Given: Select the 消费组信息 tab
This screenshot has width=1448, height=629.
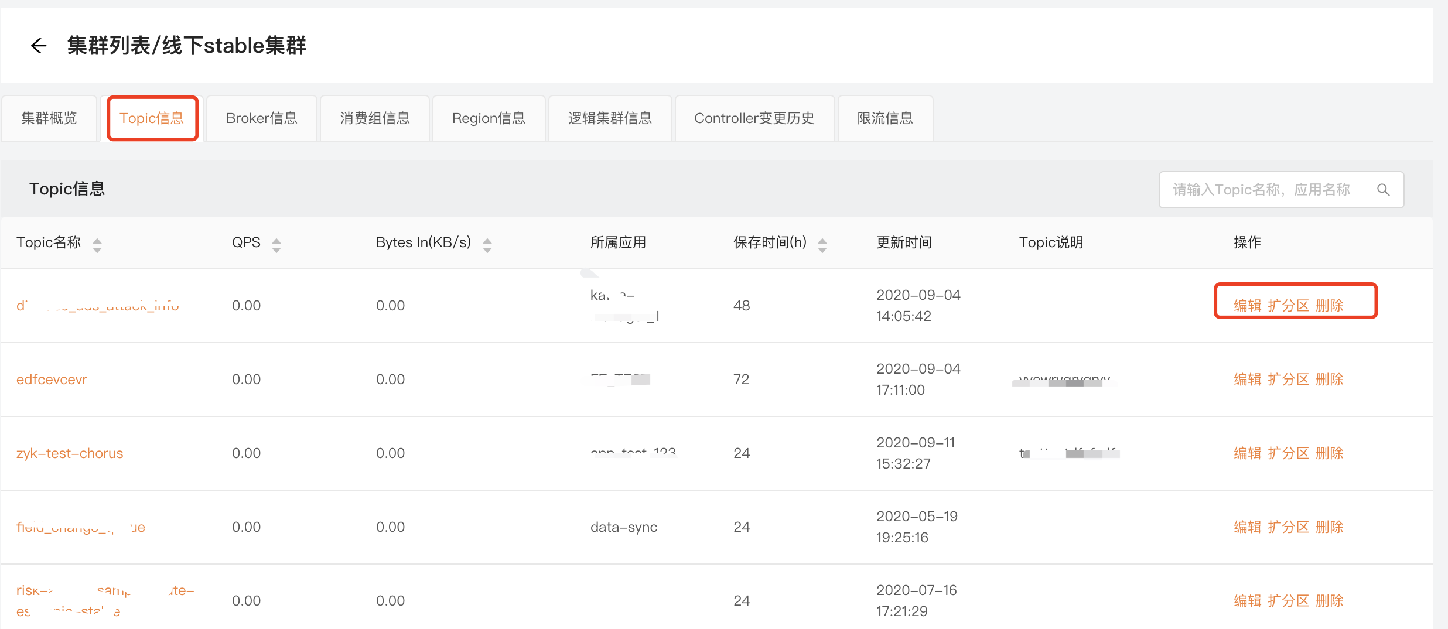Looking at the screenshot, I should (375, 118).
